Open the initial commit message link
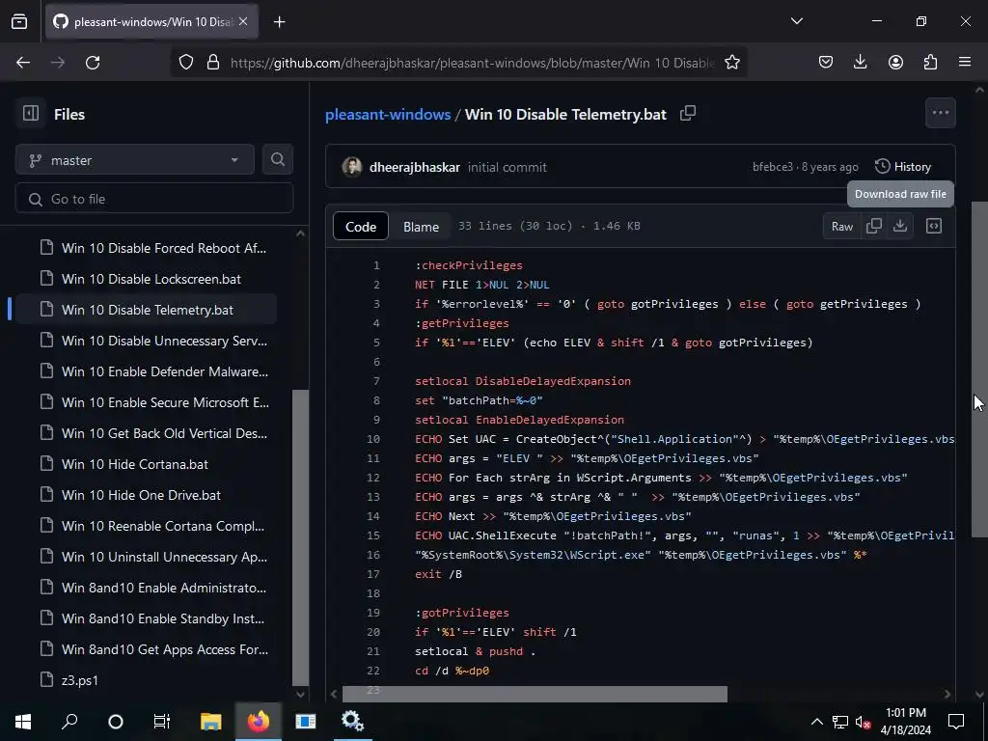The image size is (988, 741). pos(508,167)
